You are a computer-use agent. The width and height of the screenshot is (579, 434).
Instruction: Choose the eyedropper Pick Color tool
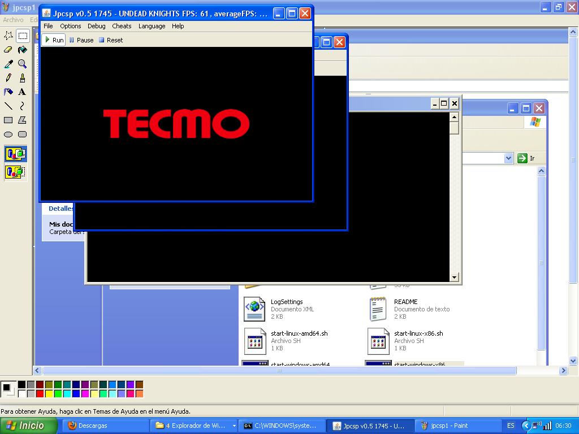8,64
